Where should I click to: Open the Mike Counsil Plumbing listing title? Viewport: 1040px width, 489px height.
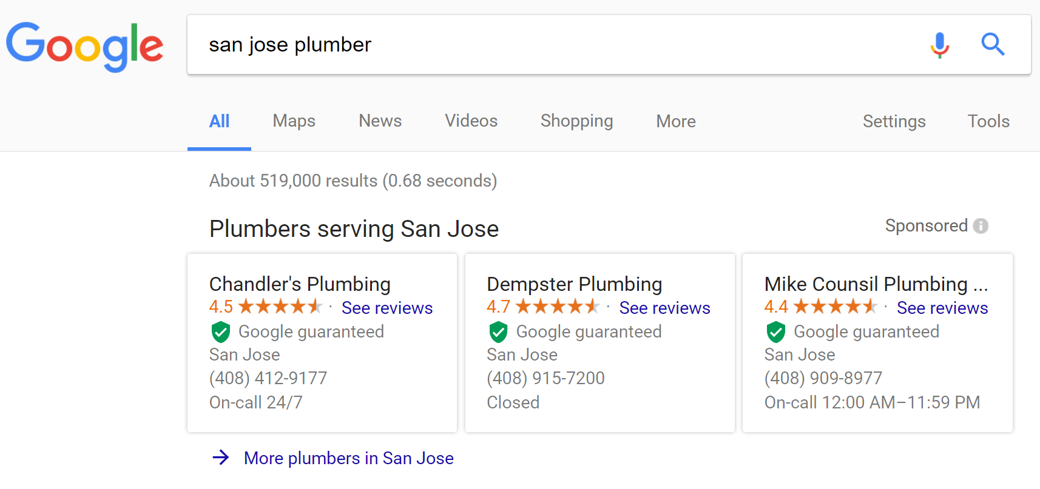click(x=876, y=284)
